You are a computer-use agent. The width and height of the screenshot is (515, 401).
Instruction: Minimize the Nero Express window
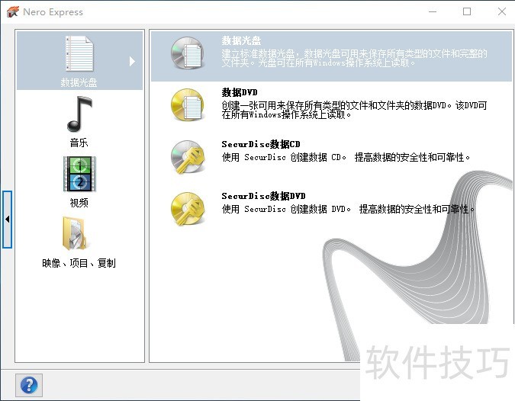pos(433,11)
